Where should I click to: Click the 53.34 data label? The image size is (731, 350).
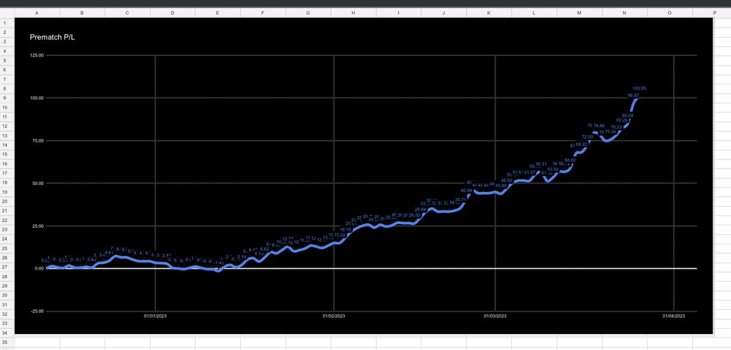(x=553, y=169)
